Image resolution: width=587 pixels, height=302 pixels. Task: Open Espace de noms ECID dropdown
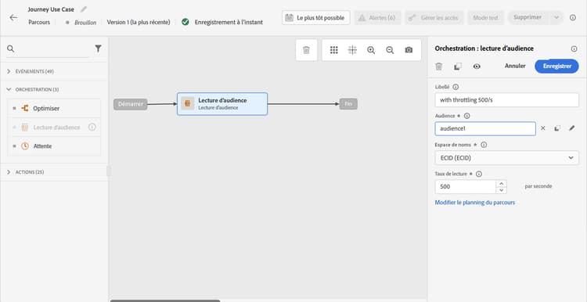tap(507, 157)
